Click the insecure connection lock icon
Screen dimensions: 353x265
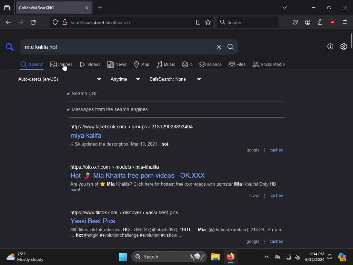(x=65, y=22)
